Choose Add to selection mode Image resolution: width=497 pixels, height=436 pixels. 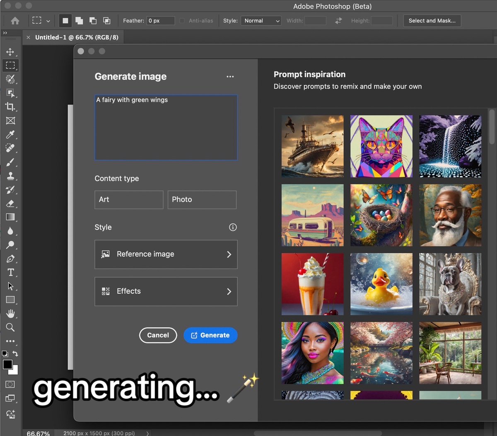(79, 21)
